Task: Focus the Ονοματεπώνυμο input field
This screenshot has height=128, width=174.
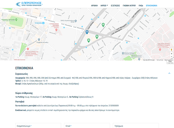Action: 38,126
